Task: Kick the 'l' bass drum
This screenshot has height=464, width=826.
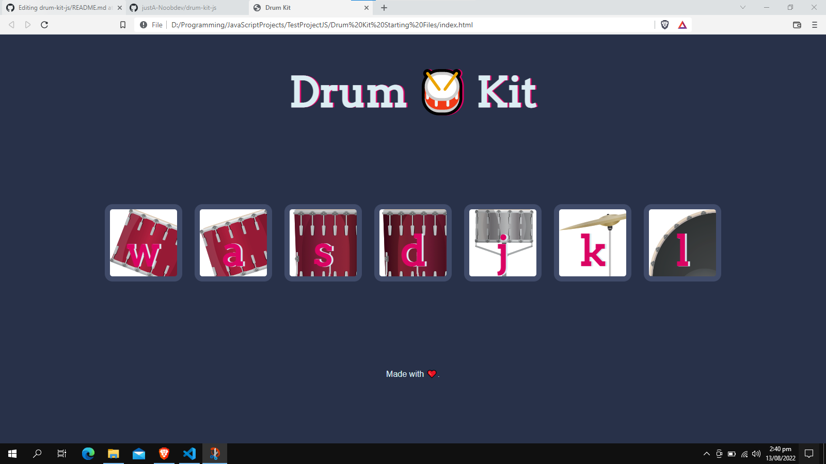Action: 682,243
